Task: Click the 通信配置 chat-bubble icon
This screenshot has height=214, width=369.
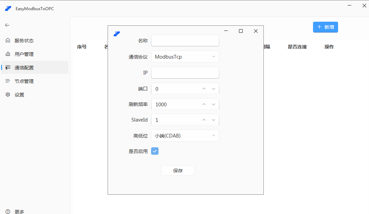Action: [x=7, y=67]
